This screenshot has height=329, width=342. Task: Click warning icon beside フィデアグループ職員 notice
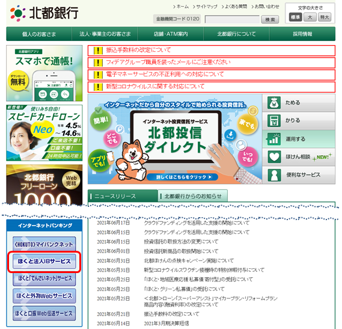click(98, 63)
